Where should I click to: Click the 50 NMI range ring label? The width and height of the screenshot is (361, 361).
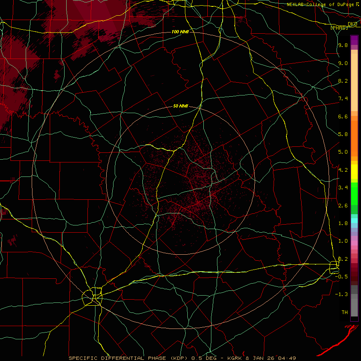point(180,106)
